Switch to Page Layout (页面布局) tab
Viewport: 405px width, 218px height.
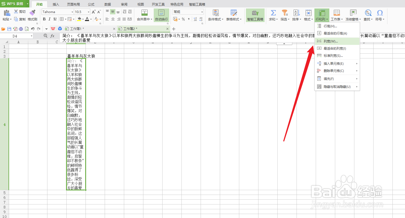73,4
